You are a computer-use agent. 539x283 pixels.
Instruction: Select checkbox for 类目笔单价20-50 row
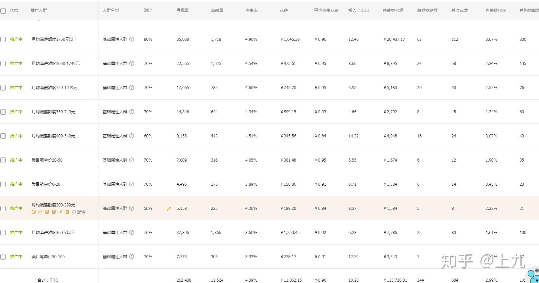pyautogui.click(x=3, y=160)
